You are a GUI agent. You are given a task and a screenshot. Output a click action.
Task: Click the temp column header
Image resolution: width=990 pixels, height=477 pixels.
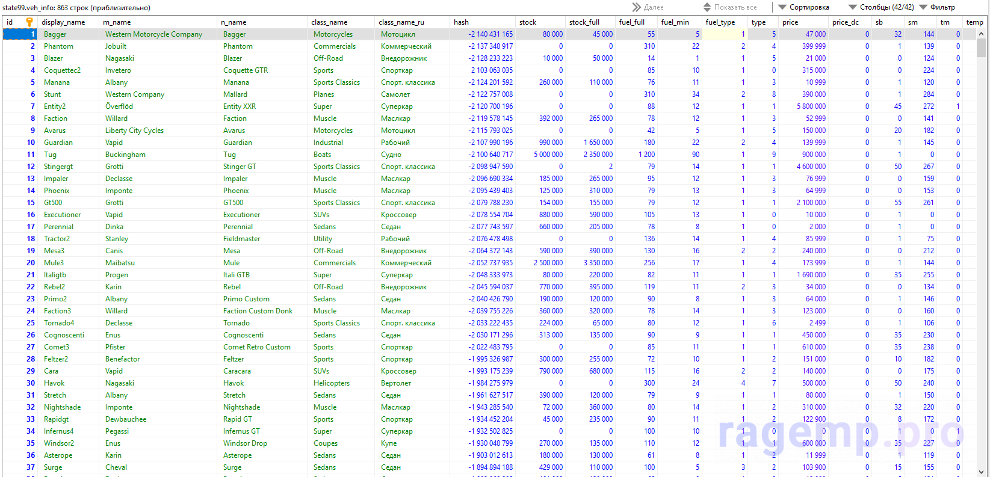click(x=974, y=22)
